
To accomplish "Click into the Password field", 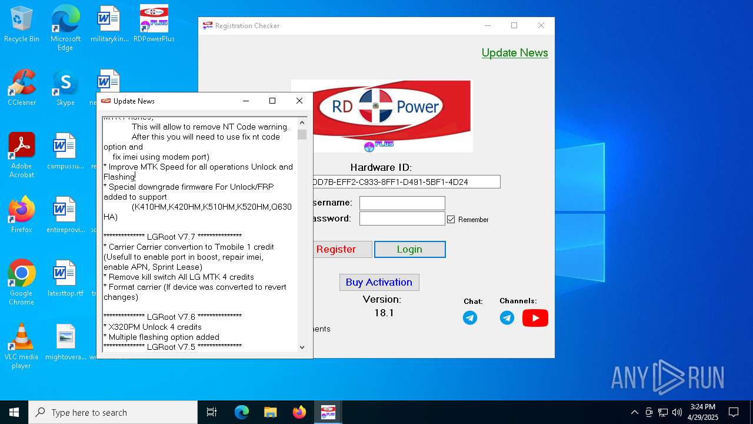I will (x=402, y=218).
